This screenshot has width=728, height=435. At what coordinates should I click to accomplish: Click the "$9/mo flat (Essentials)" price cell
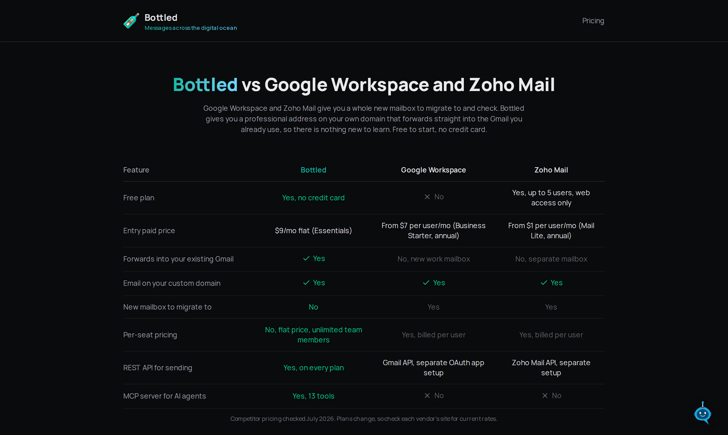point(313,231)
